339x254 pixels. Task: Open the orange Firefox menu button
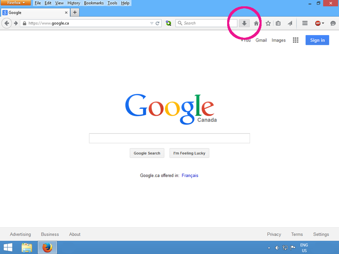pos(16,3)
